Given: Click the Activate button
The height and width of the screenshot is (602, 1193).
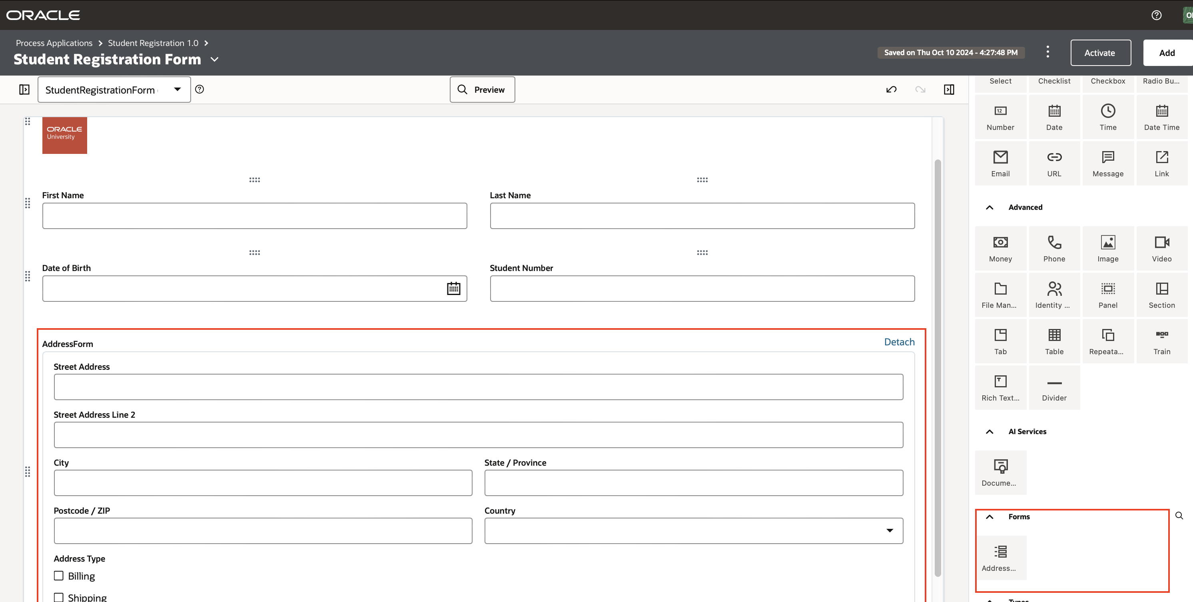Looking at the screenshot, I should tap(1100, 52).
